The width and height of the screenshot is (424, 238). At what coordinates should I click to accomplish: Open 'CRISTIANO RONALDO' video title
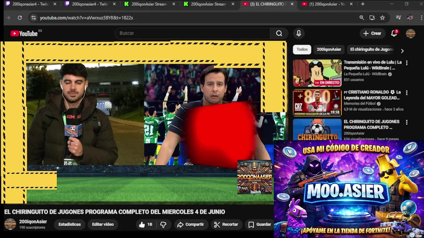tap(372, 95)
